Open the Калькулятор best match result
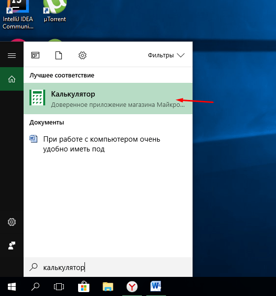Image resolution: width=276 pixels, height=296 pixels. [108, 99]
